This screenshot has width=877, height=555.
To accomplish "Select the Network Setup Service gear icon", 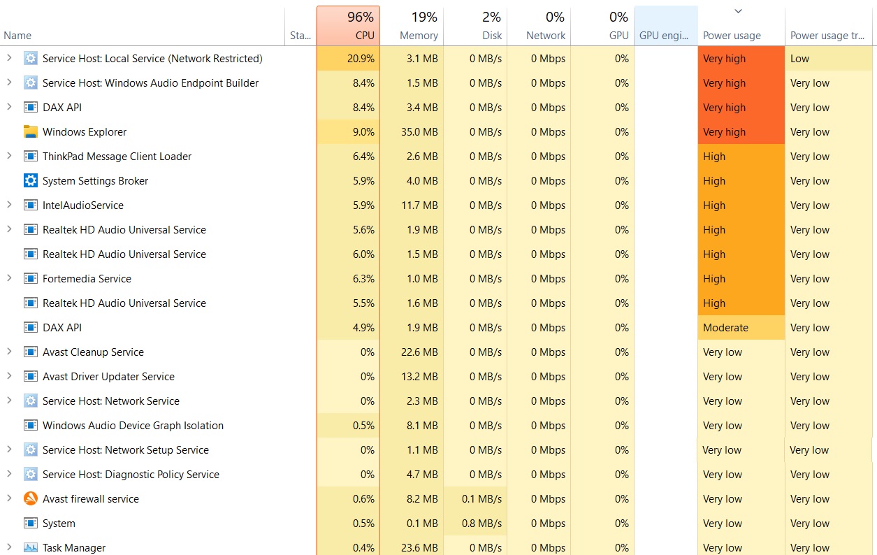I will [x=30, y=450].
